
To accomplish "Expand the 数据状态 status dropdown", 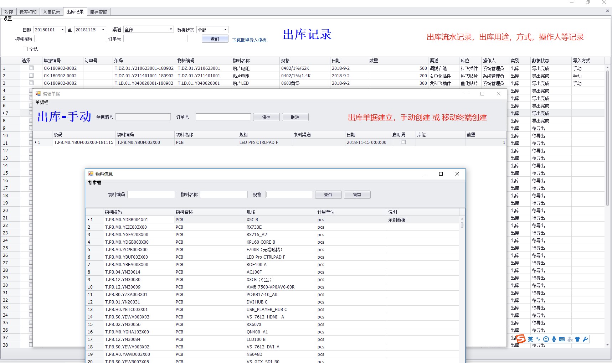I will pos(225,30).
